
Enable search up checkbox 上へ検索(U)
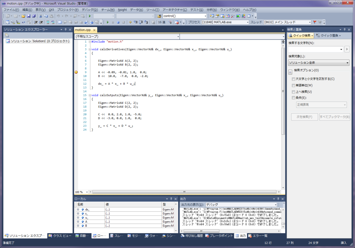tap(293, 92)
